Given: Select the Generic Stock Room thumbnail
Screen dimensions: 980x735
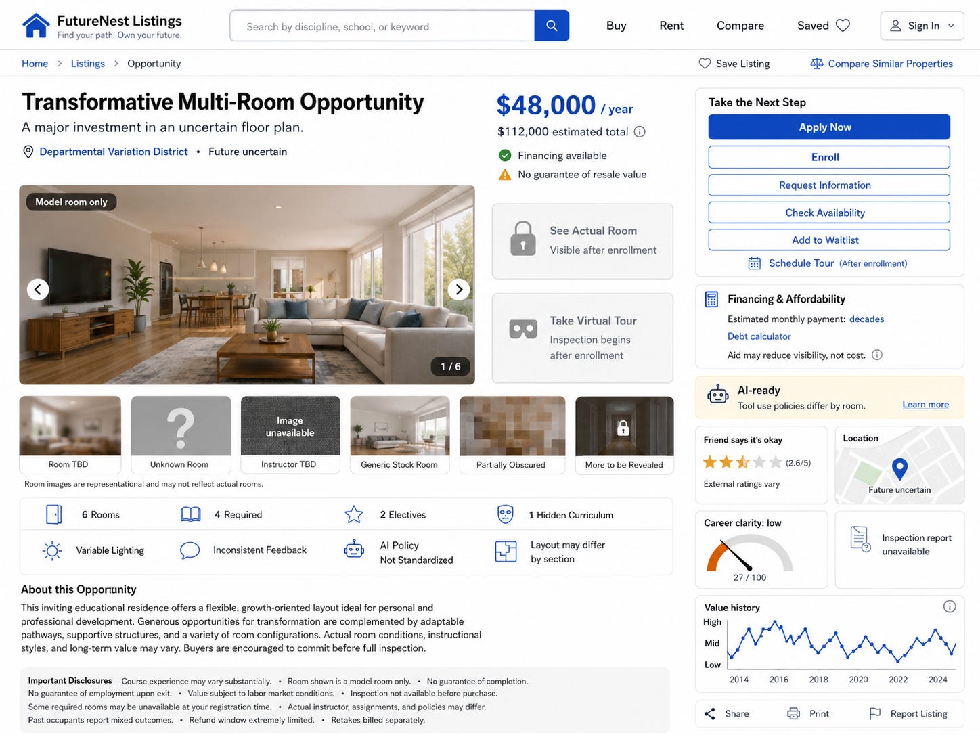Looking at the screenshot, I should click(400, 435).
